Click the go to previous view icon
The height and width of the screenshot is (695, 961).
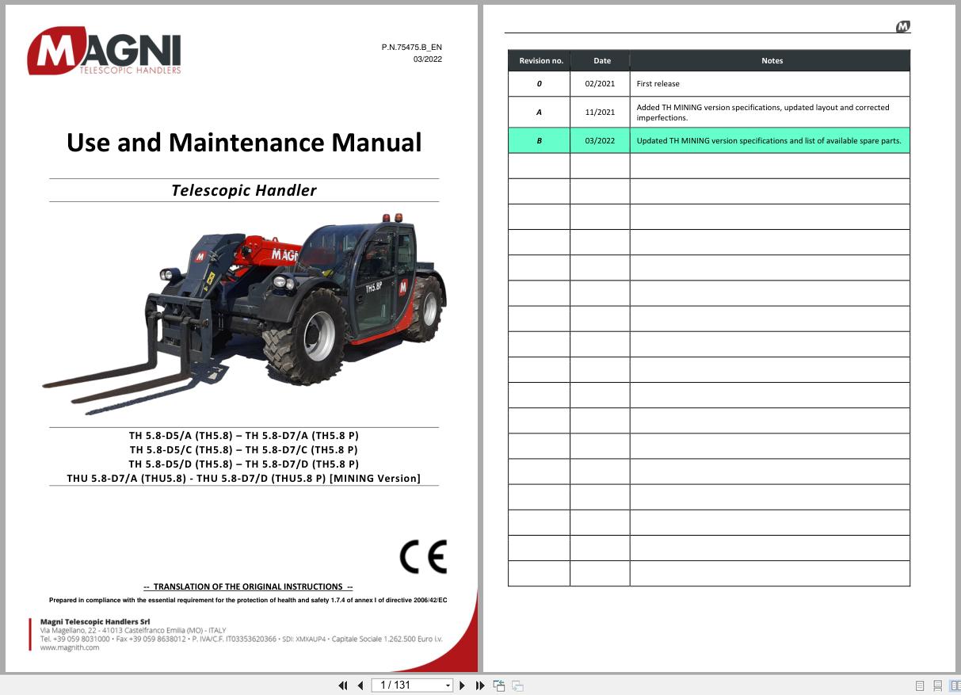[499, 685]
